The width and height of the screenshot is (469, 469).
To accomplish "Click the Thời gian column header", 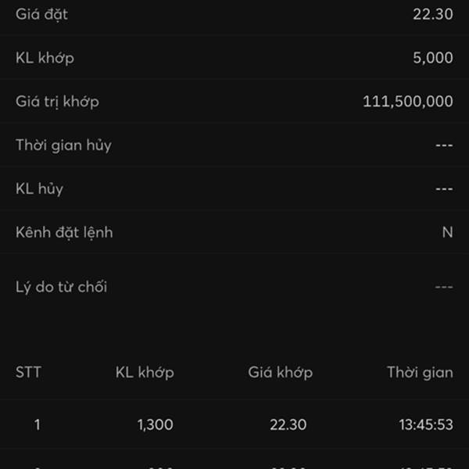I will click(420, 372).
